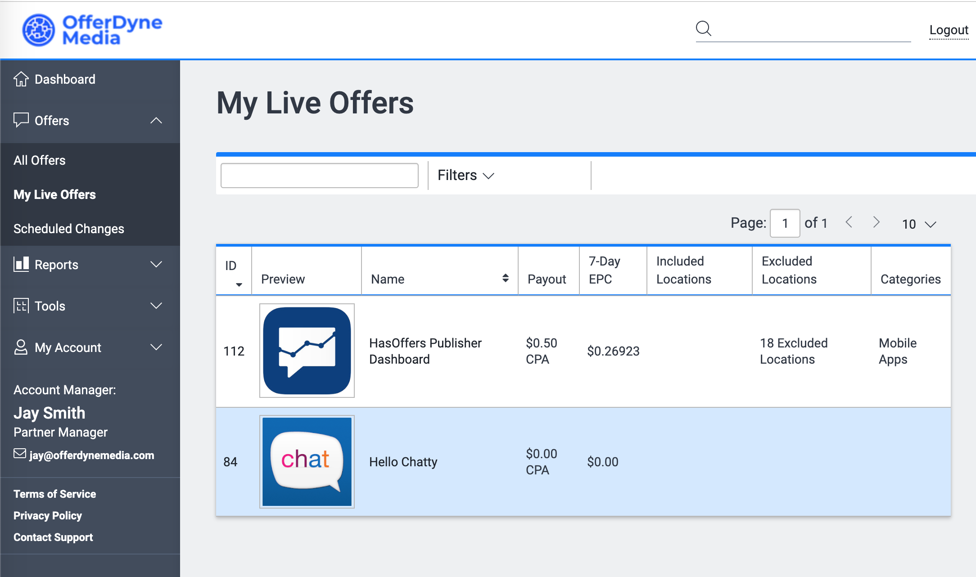This screenshot has height=577, width=976.
Task: Click the Reports bar chart icon
Action: 21,264
